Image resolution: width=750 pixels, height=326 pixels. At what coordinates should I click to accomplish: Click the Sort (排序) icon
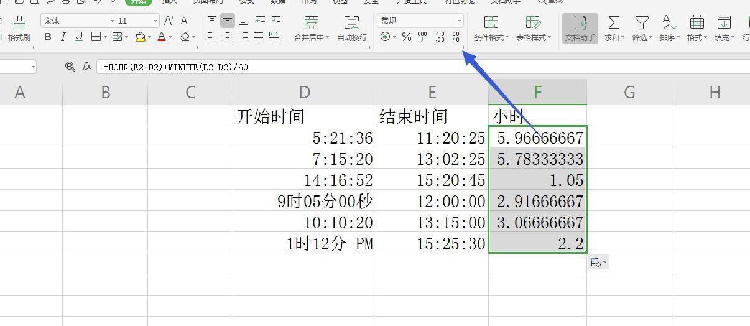(669, 23)
